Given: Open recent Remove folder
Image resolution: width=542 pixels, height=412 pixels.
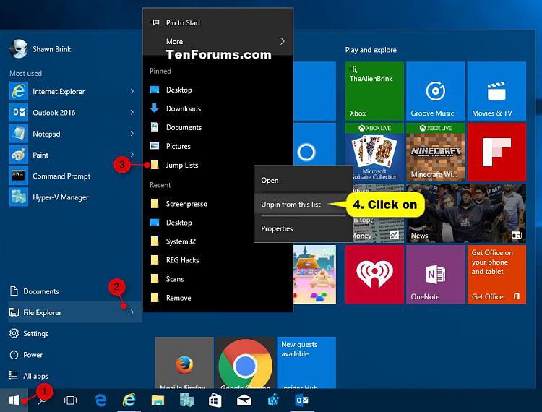Looking at the screenshot, I should [218, 298].
